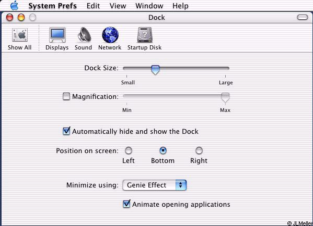
Task: Open the Sound preference pane
Action: click(84, 35)
